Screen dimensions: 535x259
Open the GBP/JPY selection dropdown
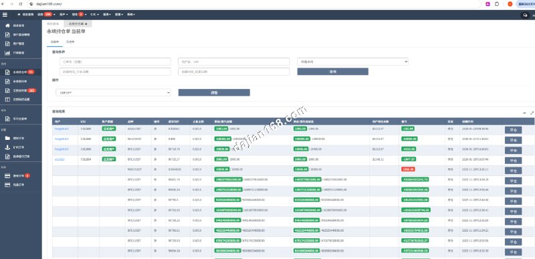pos(113,92)
